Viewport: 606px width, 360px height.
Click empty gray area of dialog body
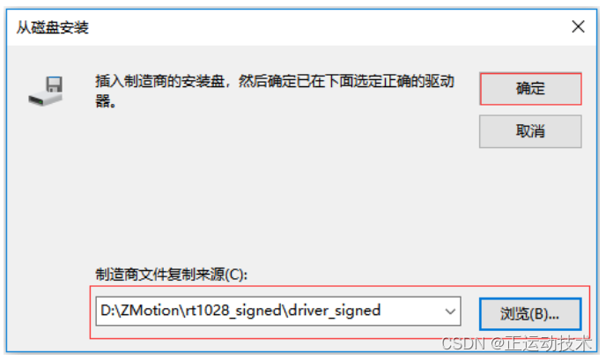[270, 186]
